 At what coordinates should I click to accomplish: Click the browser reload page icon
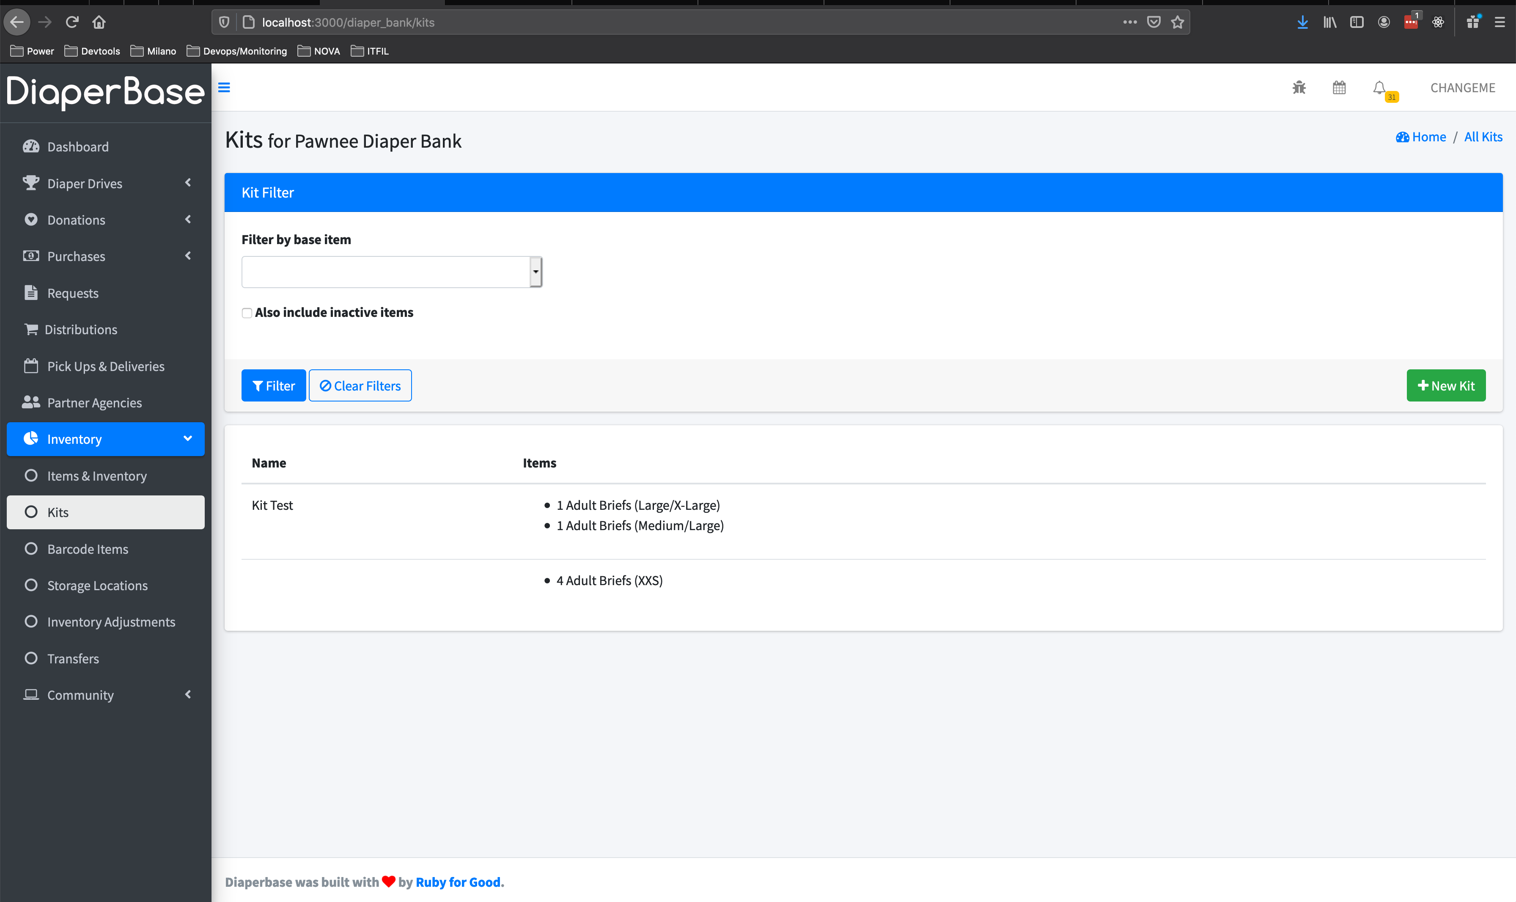click(x=72, y=22)
